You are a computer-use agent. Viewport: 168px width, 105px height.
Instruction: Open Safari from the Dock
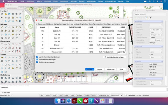(69, 101)
